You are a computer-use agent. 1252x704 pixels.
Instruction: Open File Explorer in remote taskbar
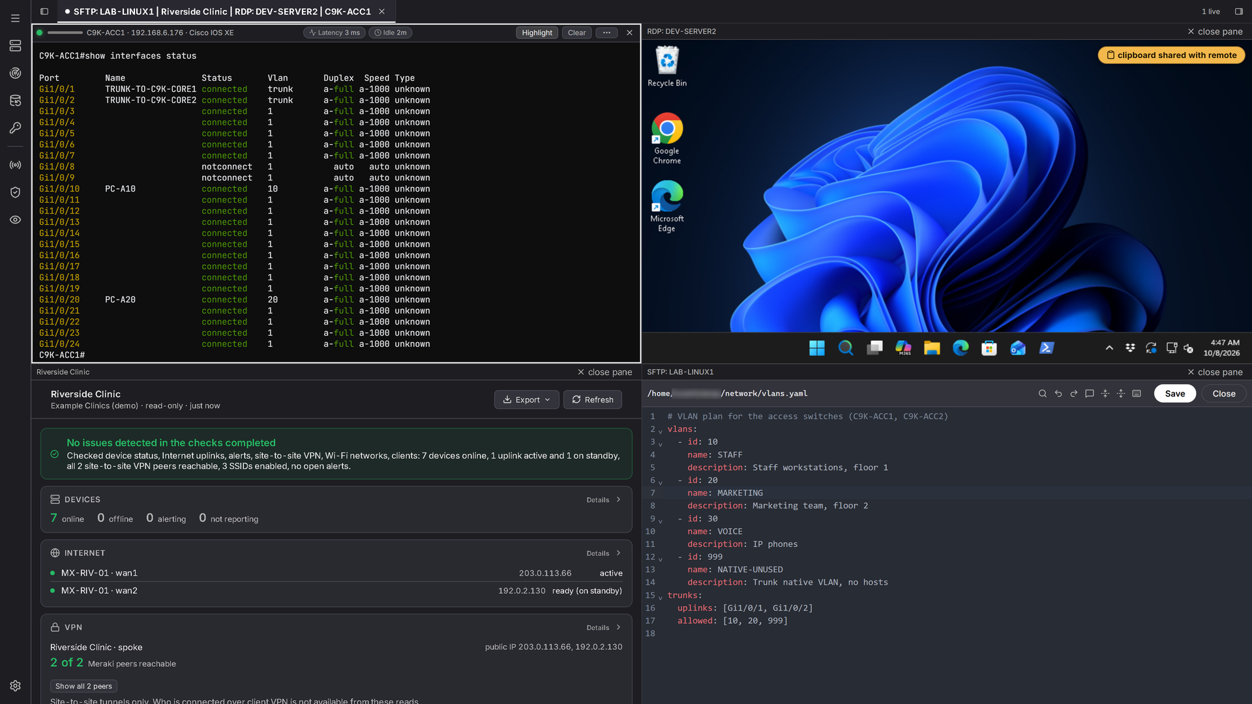(931, 348)
